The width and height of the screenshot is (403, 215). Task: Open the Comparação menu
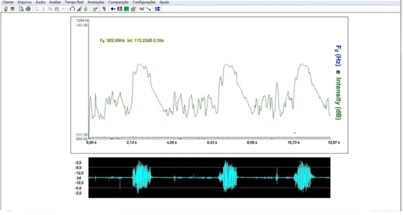118,2
